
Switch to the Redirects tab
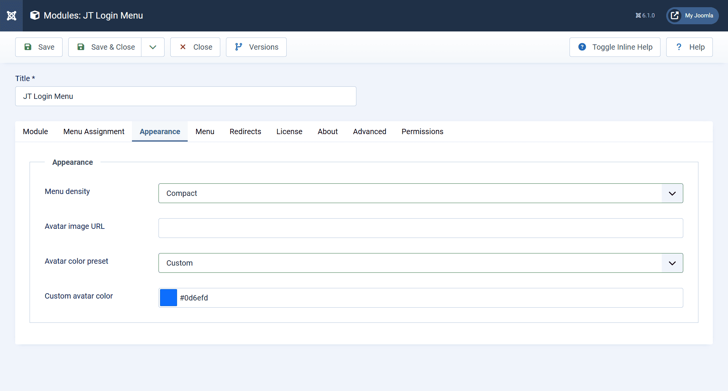[x=245, y=131]
